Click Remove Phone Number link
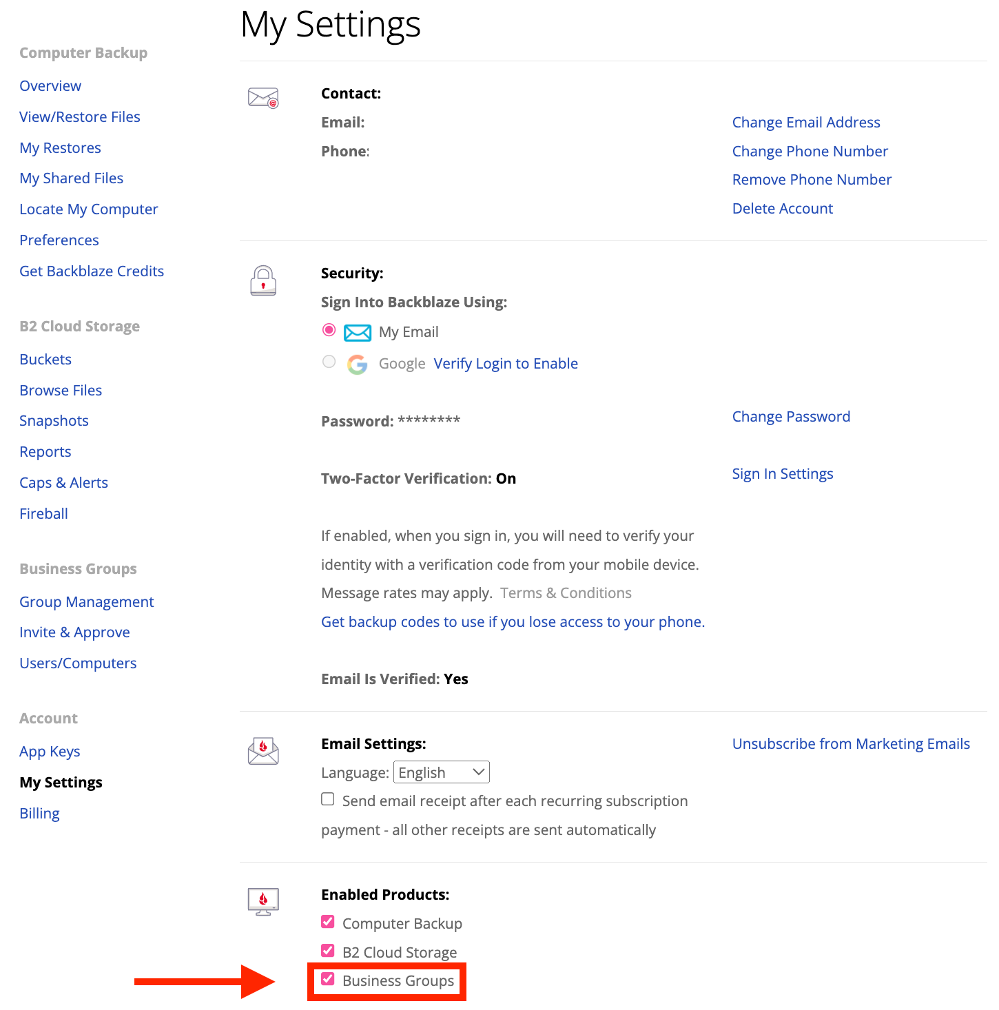 [x=812, y=180]
